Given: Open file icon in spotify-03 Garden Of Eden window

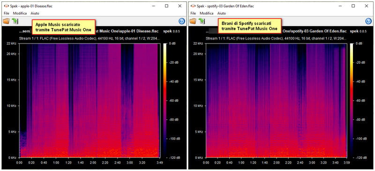Looking at the screenshot, I should [193, 21].
